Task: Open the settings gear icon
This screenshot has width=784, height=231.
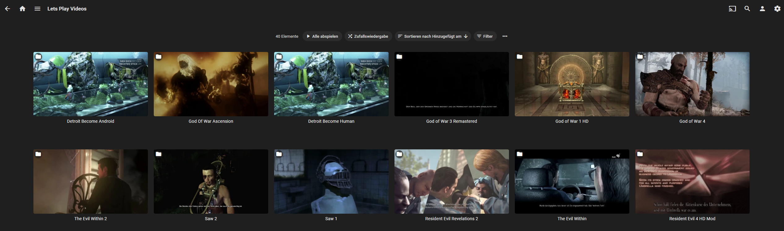Action: 777,9
